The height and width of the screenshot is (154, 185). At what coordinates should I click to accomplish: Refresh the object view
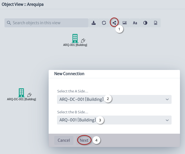point(104,23)
